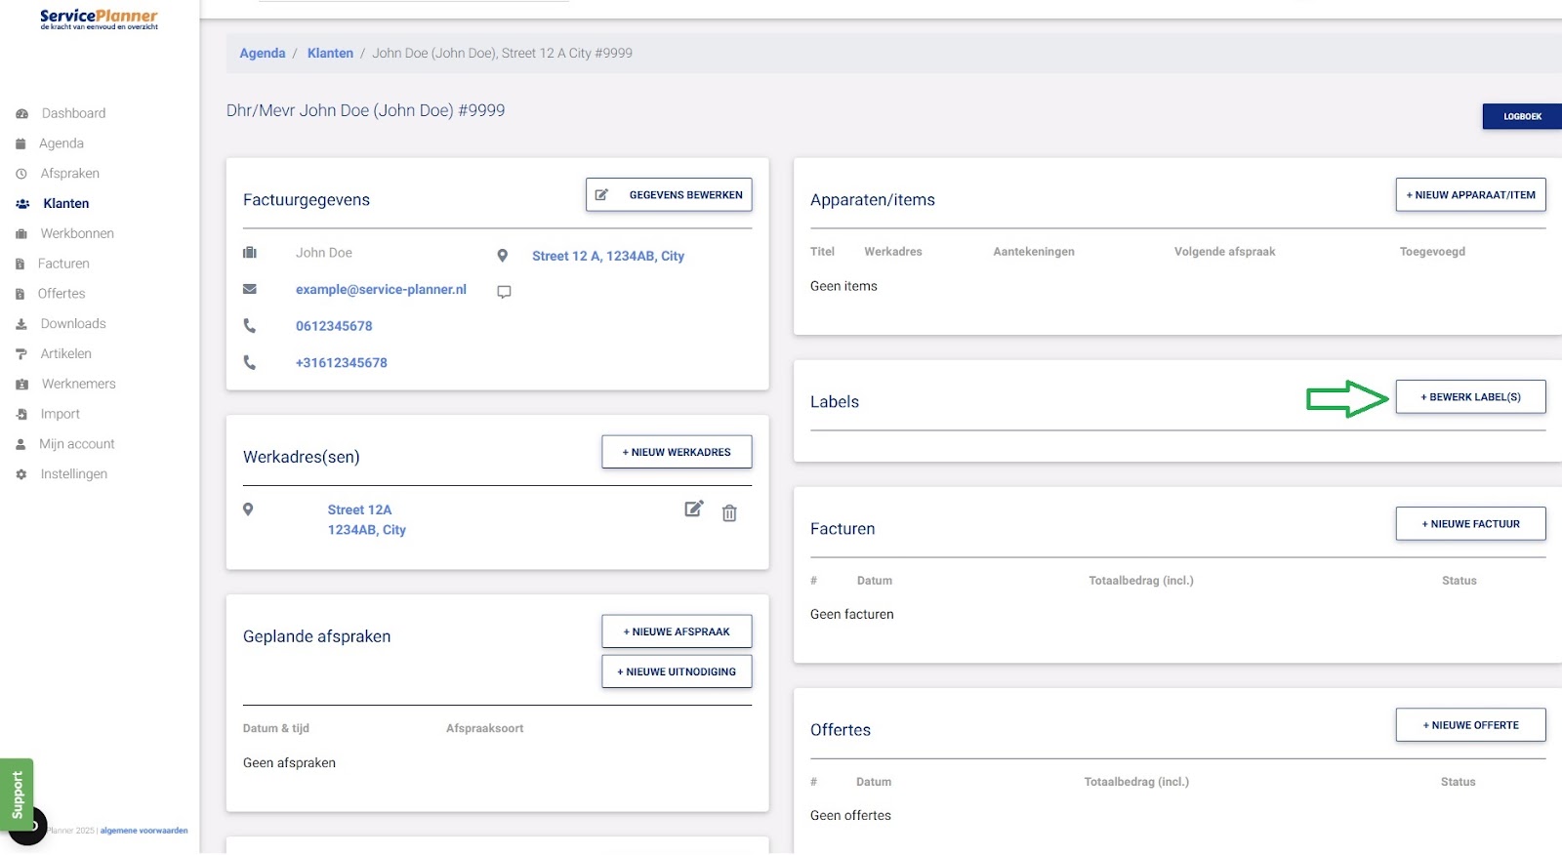Open Facturen from the sidebar menu
The width and height of the screenshot is (1562, 855).
point(63,264)
